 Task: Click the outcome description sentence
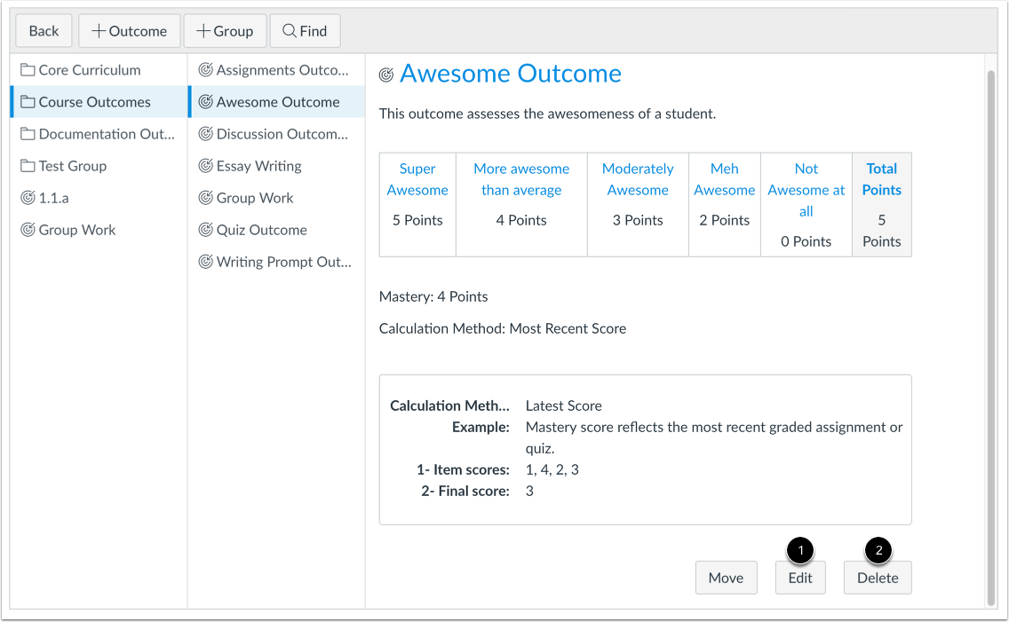pos(547,114)
